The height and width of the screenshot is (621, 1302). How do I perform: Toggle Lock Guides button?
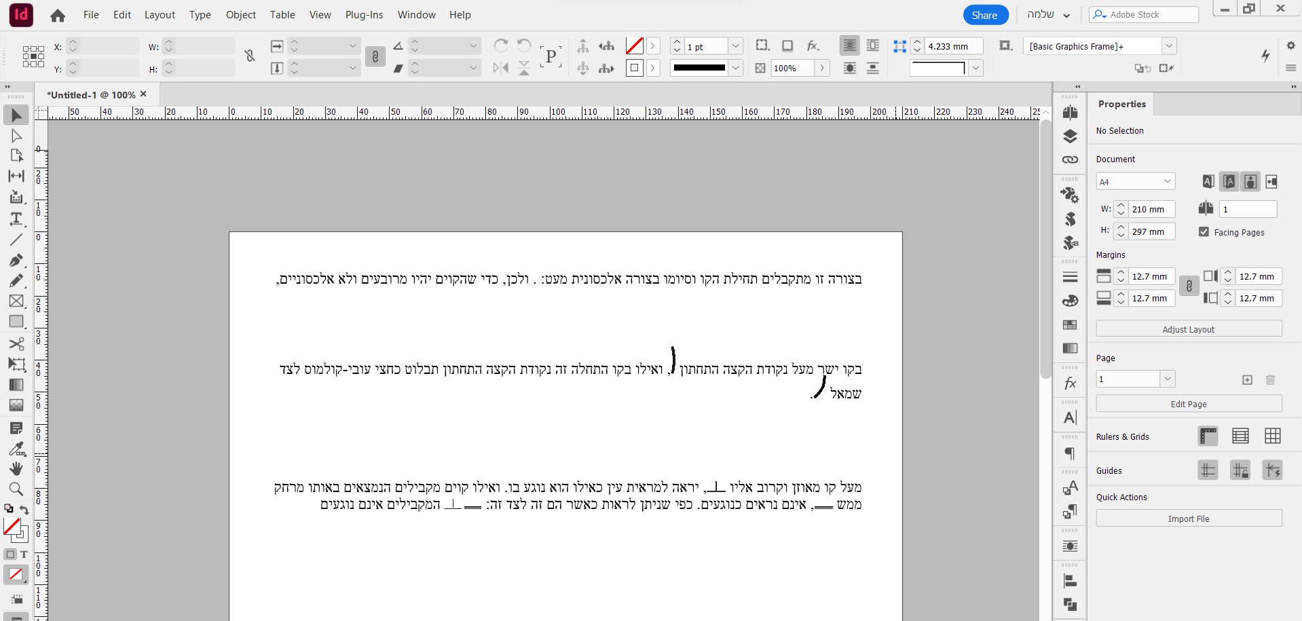(x=1240, y=470)
